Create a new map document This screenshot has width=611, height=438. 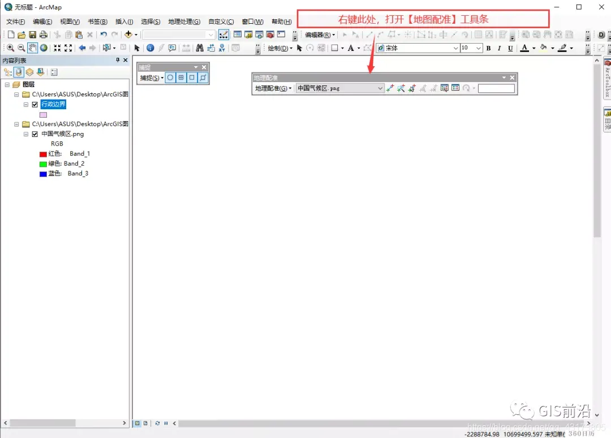[11, 35]
